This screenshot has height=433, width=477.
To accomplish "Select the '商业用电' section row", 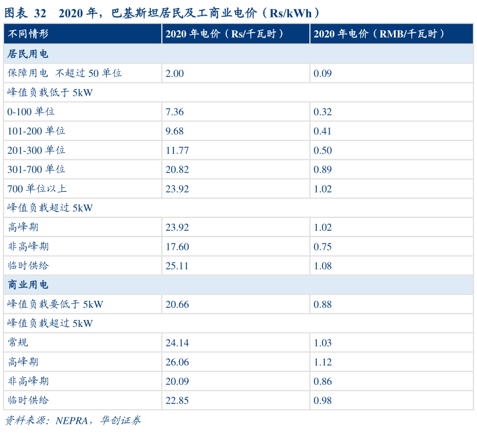I will (28, 285).
